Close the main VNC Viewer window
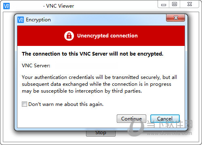Screen dimensions: 202x145 pos(189,4)
